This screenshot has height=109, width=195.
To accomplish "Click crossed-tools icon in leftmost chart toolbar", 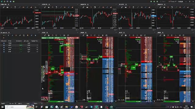I will coord(35,7).
